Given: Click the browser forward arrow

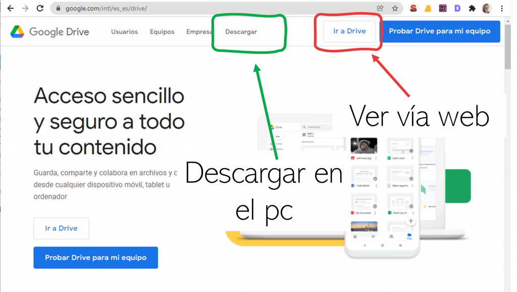Looking at the screenshot, I should (25, 8).
